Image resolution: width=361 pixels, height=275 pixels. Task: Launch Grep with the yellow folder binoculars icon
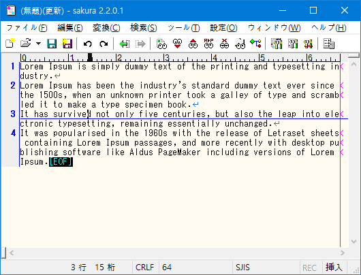coord(240,44)
